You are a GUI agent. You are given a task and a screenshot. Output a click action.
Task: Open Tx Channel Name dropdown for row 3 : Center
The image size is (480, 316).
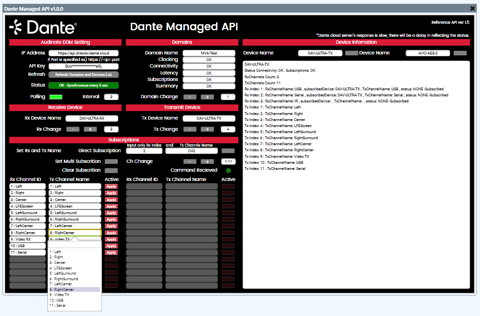[75, 200]
